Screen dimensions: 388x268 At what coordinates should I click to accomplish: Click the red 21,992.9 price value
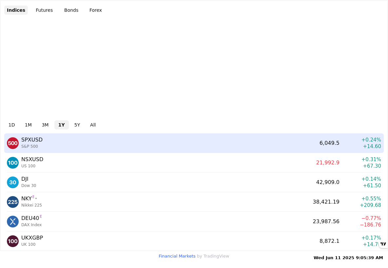click(328, 163)
